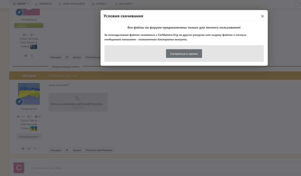
Task: Open МОИ ЗАКЛАДКИ from the top navigation
Action: [x=74, y=4]
